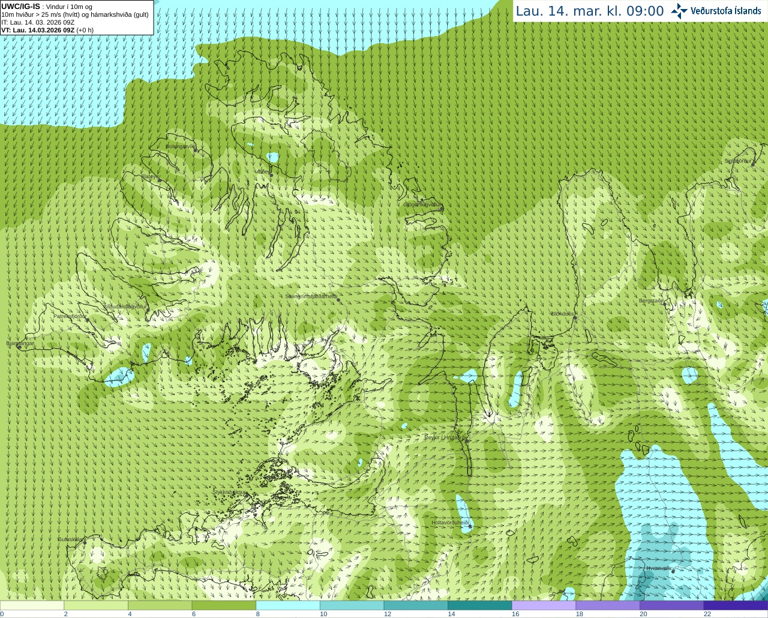
Task: Click the legend value '8'
Action: coord(257,614)
